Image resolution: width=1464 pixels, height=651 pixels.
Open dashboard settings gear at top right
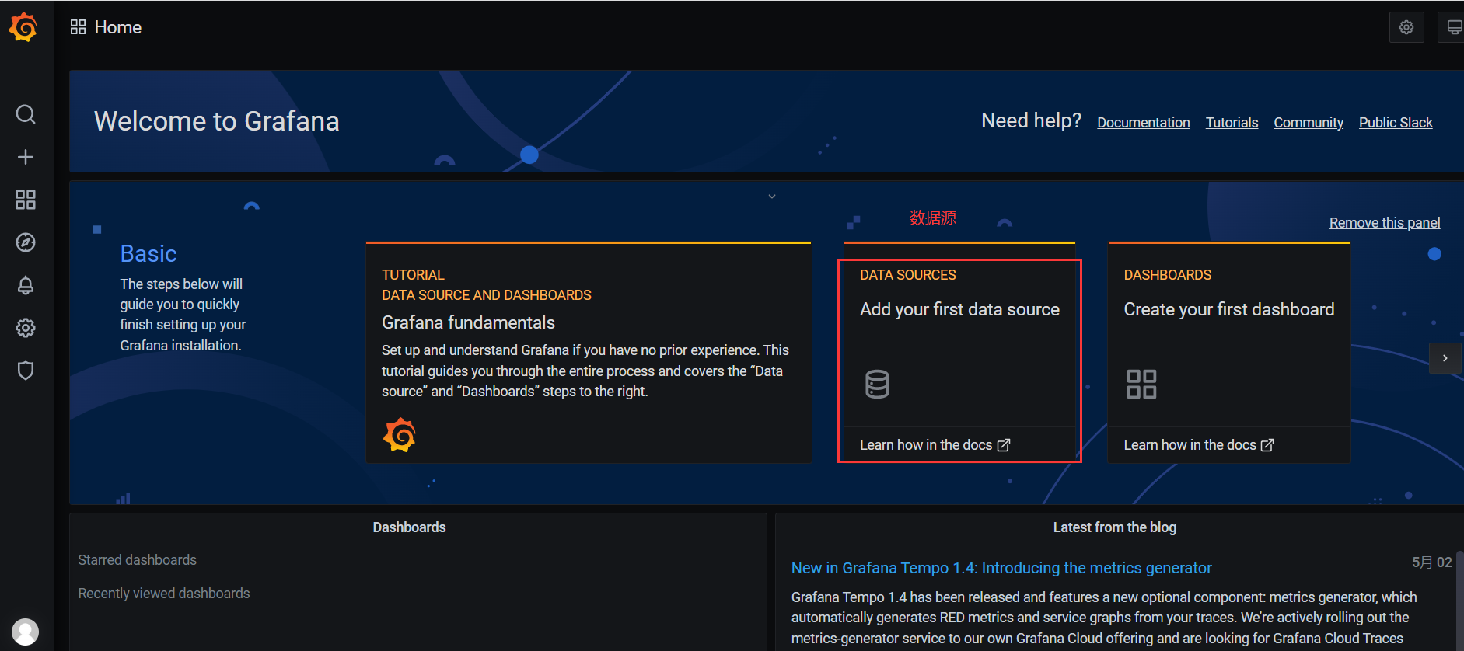pyautogui.click(x=1406, y=27)
